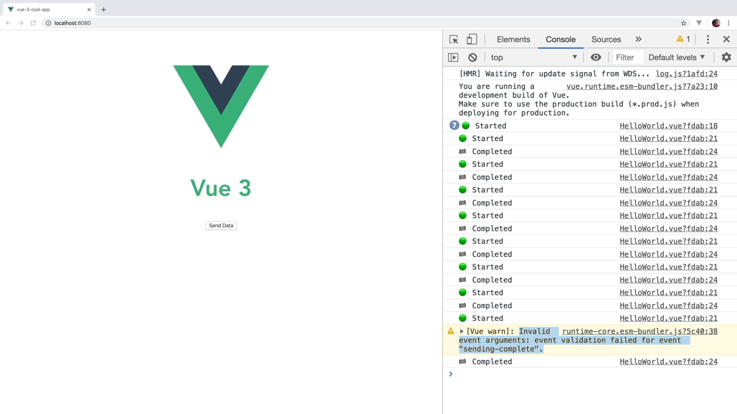Click the HMR waiting message text
The width and height of the screenshot is (737, 414).
[554, 74]
